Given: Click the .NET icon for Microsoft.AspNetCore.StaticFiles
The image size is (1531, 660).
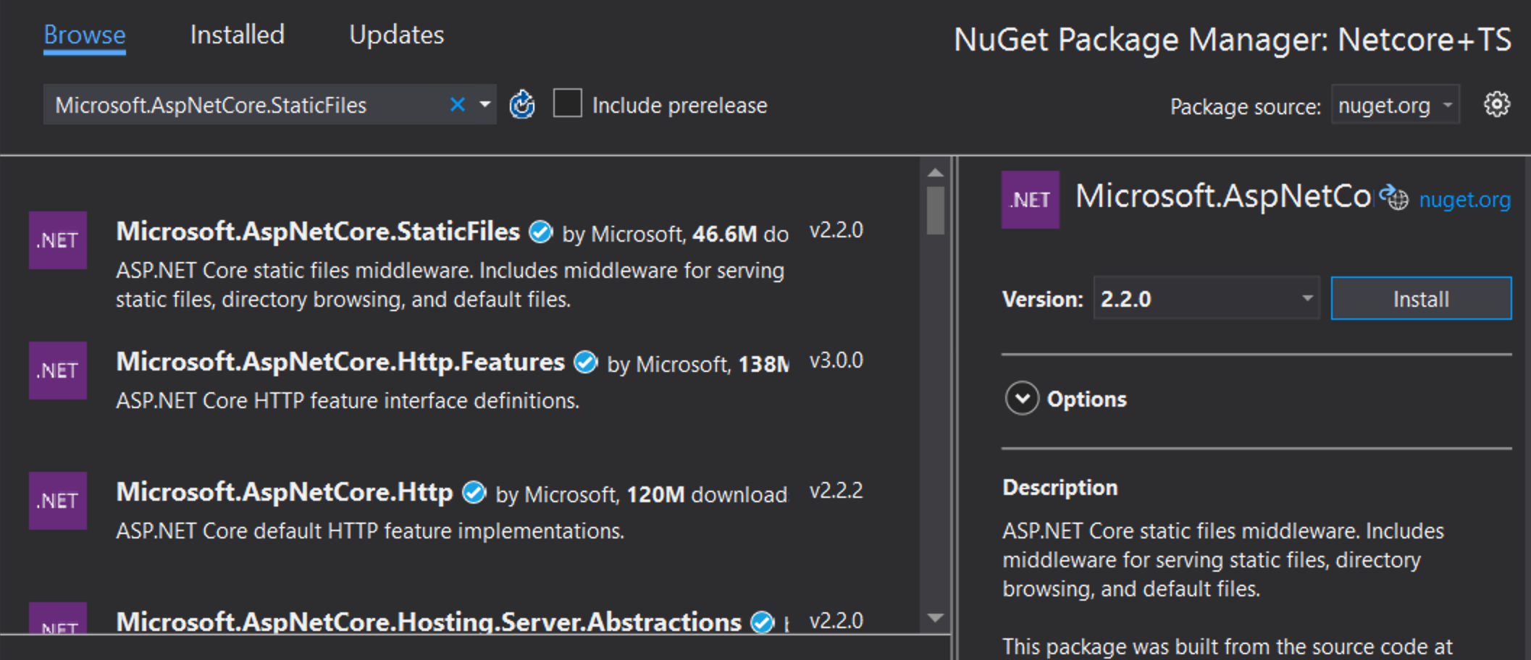Looking at the screenshot, I should [x=57, y=240].
